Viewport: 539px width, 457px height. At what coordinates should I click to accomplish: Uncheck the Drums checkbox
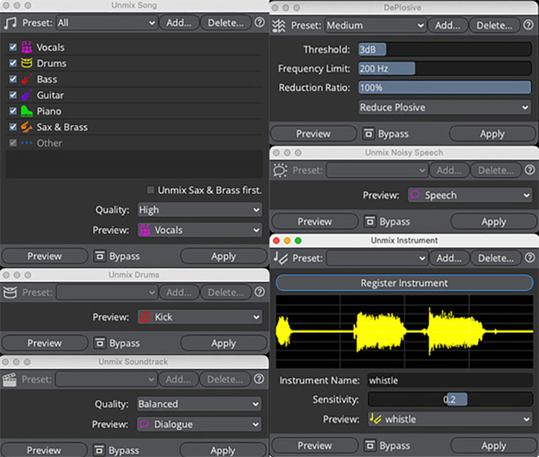13,63
